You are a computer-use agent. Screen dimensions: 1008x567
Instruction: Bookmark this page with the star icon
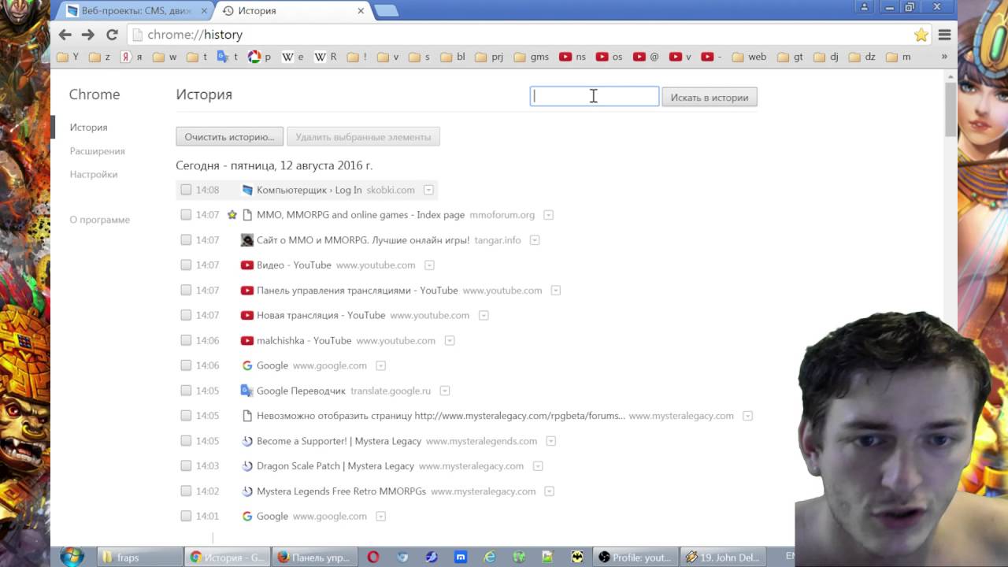pyautogui.click(x=921, y=35)
